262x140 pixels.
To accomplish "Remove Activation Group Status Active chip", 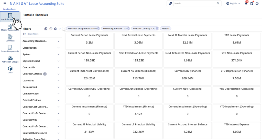I will (x=98, y=28).
